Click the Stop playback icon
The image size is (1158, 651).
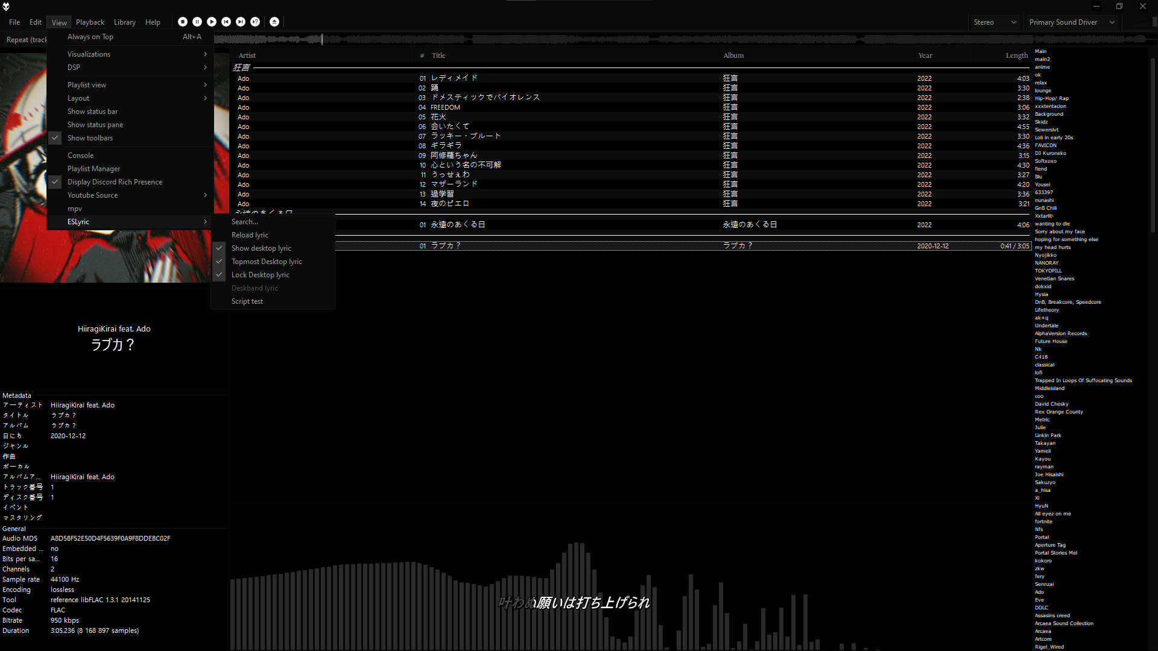point(183,22)
